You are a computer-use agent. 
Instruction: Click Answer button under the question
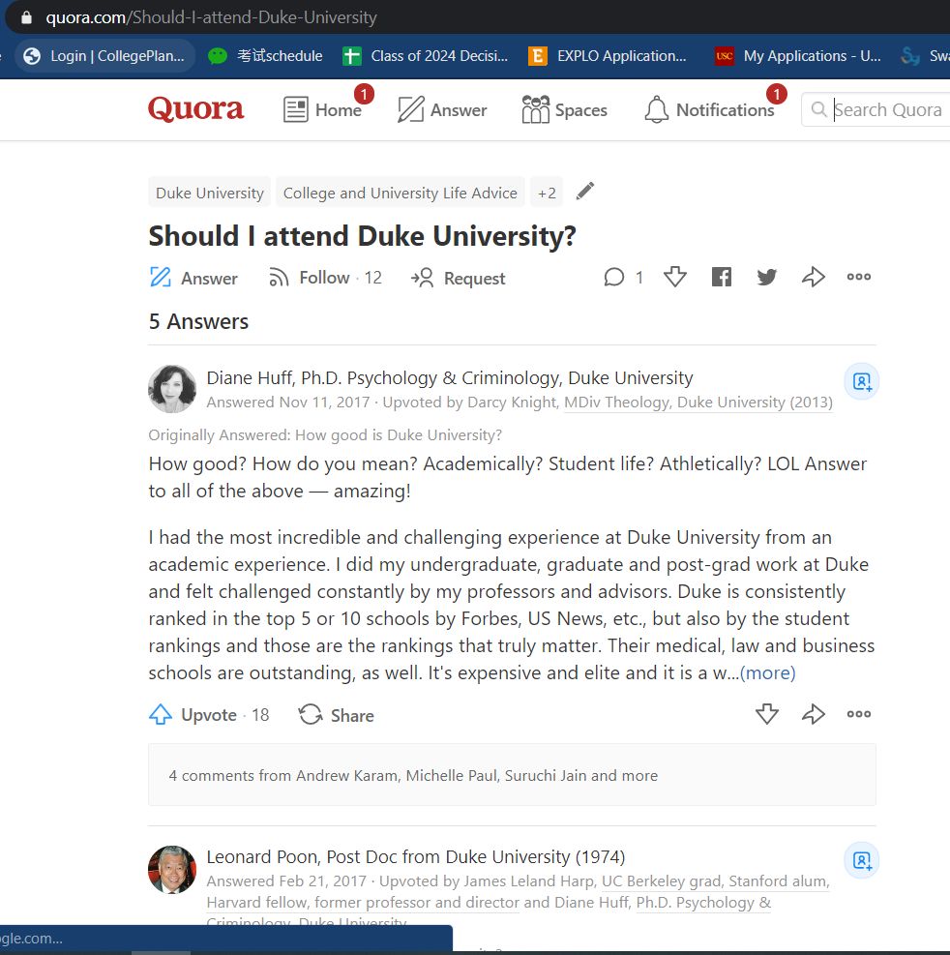click(193, 278)
